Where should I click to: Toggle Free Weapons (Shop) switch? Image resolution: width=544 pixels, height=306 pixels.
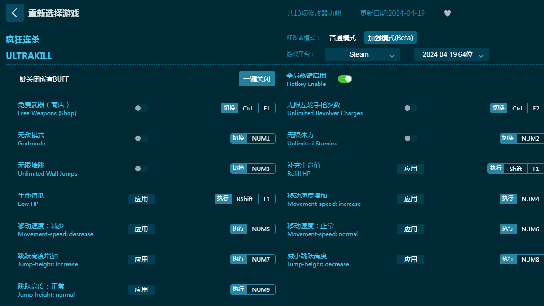(x=141, y=108)
